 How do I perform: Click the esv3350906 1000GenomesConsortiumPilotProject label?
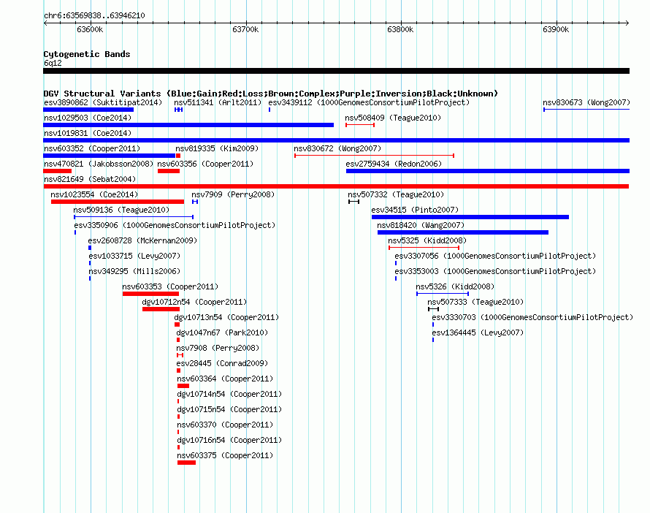[175, 225]
